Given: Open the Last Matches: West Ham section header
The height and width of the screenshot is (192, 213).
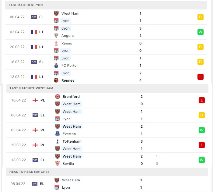Looking at the screenshot, I should [107, 88].
